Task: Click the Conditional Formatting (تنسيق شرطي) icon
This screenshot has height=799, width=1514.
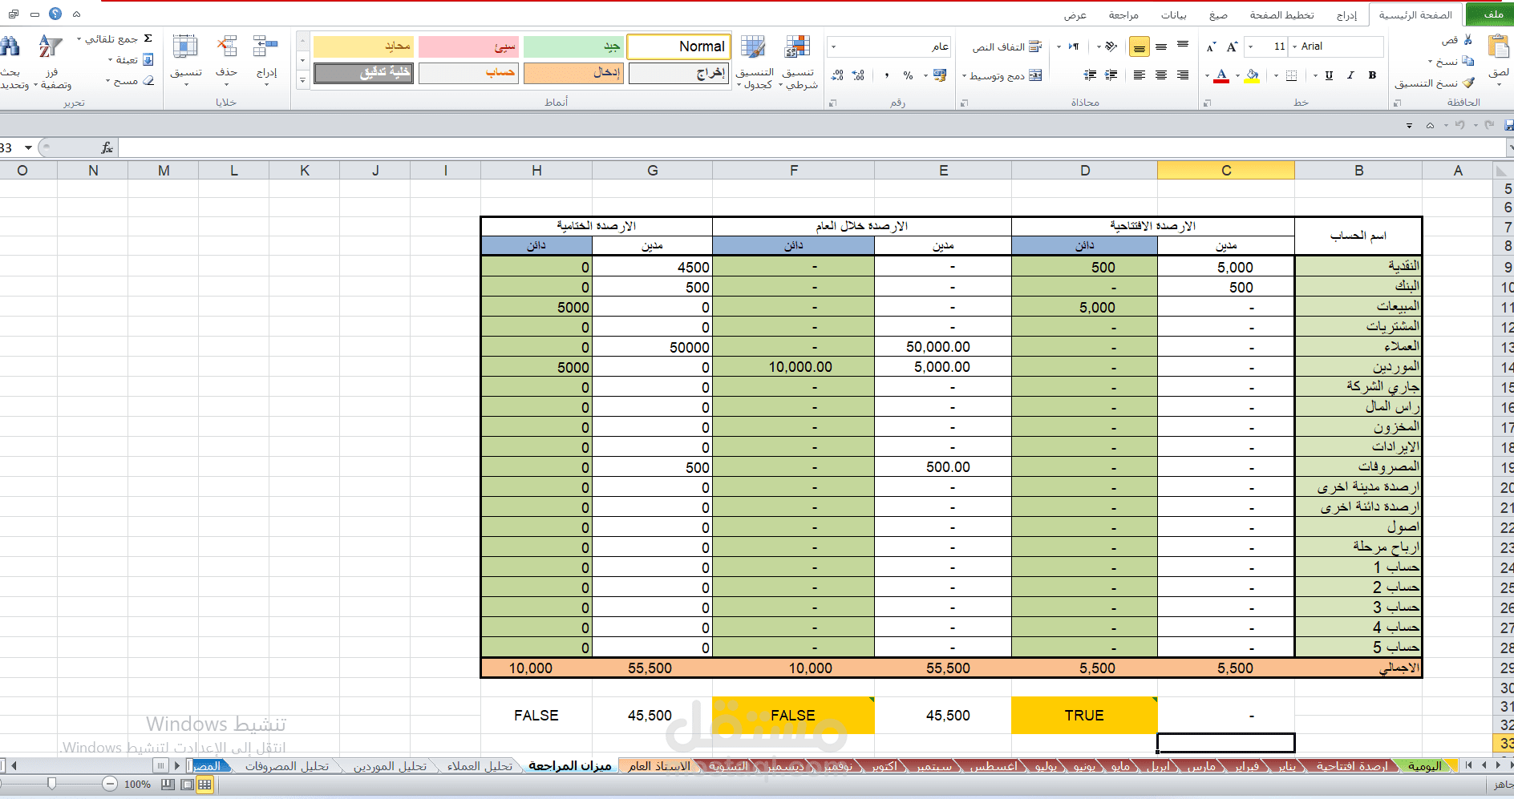Action: point(798,47)
